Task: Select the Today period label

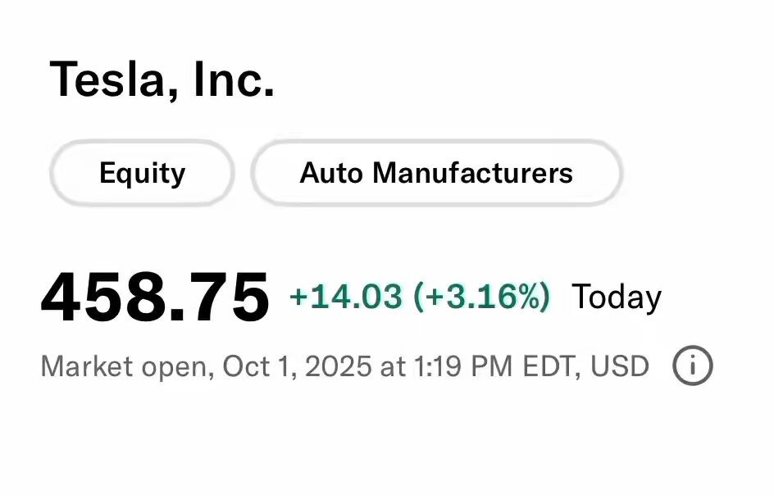Action: [x=617, y=297]
